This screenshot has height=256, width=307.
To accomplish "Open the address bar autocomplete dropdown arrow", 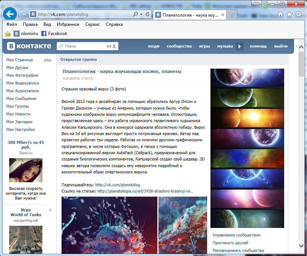I will 141,14.
